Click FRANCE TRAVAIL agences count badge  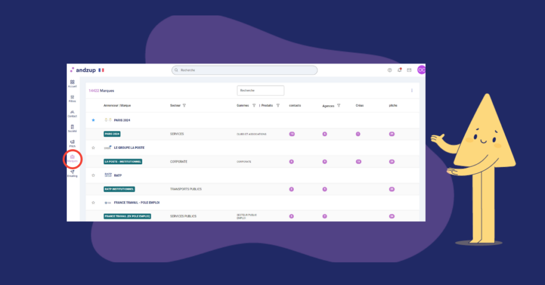[325, 216]
